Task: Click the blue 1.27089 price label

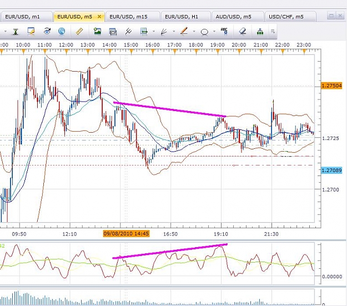Action: pyautogui.click(x=331, y=170)
